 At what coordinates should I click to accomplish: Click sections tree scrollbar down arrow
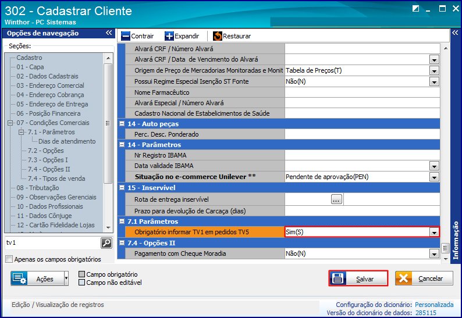click(108, 228)
